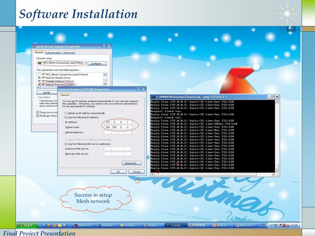The height and width of the screenshot is (236, 315).
Task: Toggle the Internet Protocol (TCP/IP) checkbox
Action: click(x=39, y=85)
